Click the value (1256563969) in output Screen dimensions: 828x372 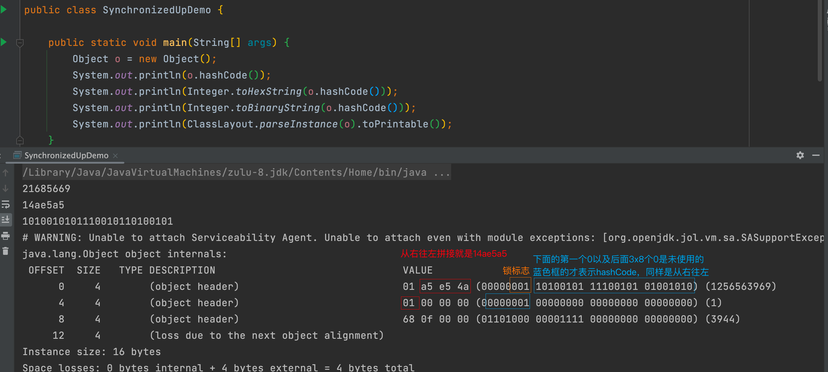tap(741, 287)
